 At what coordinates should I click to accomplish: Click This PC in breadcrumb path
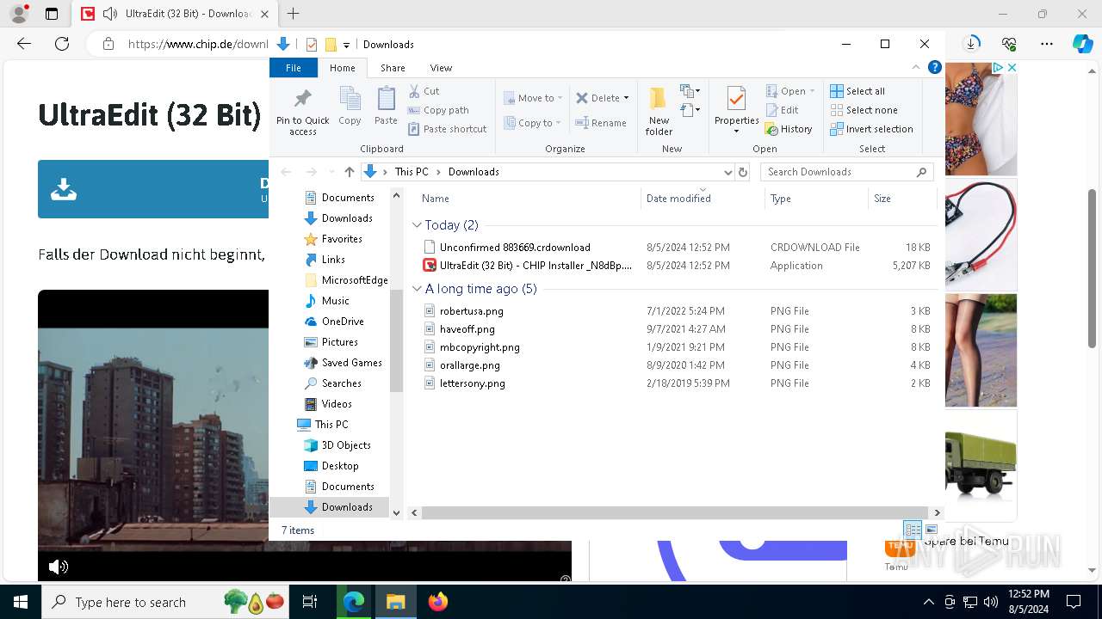point(412,172)
